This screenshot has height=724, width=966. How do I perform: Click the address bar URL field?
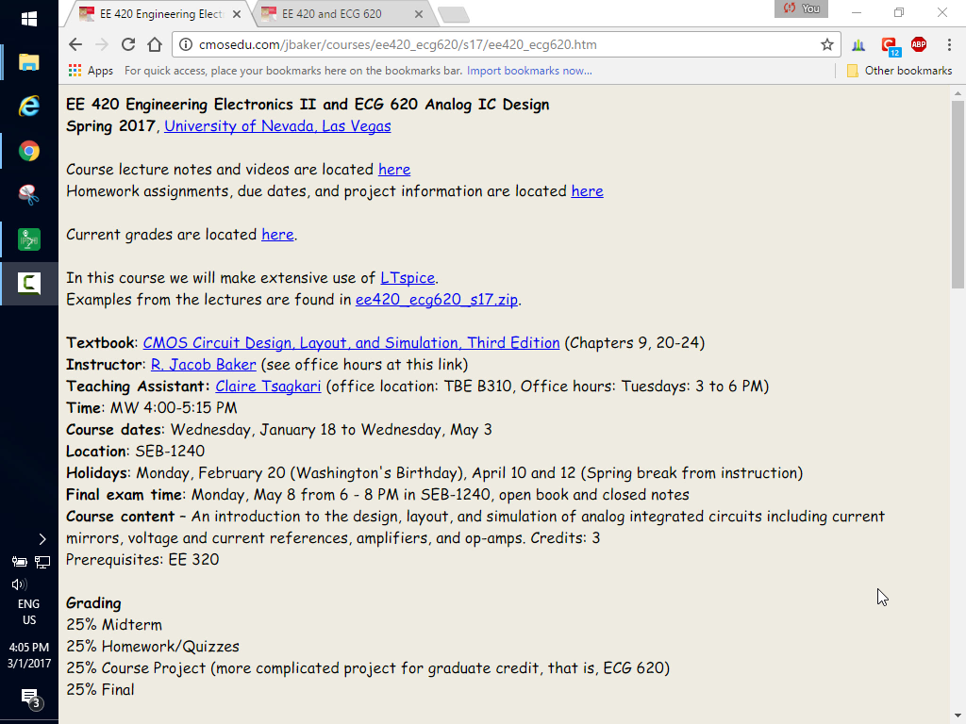coord(506,44)
